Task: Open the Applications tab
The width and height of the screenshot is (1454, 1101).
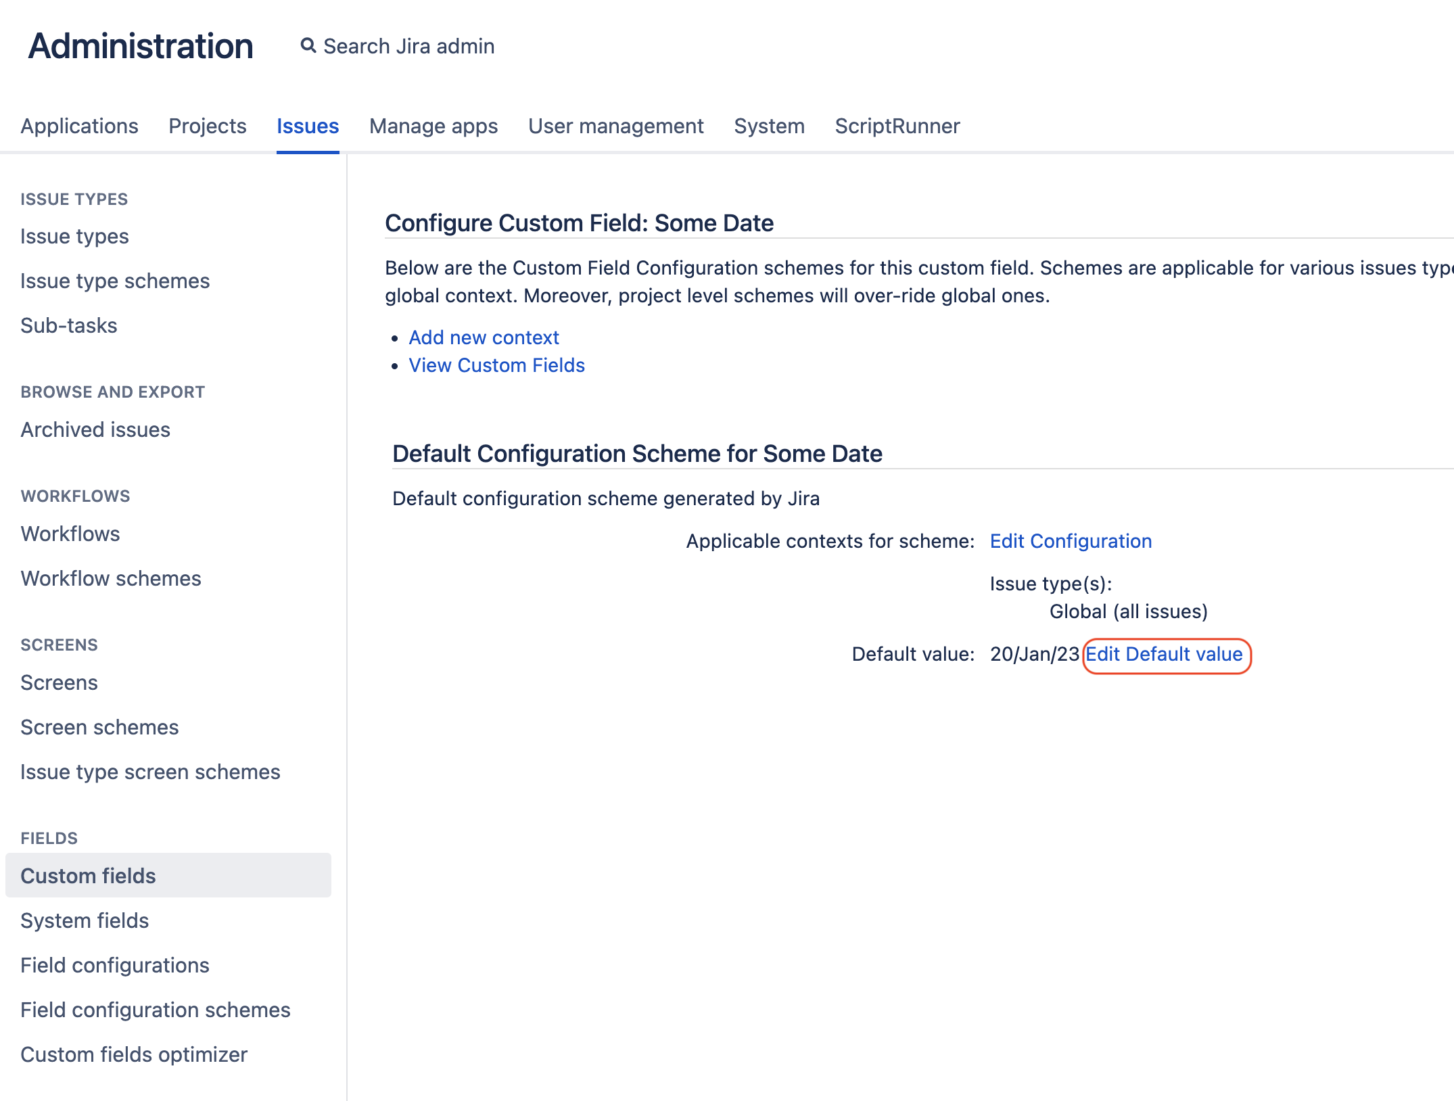Action: click(x=79, y=126)
